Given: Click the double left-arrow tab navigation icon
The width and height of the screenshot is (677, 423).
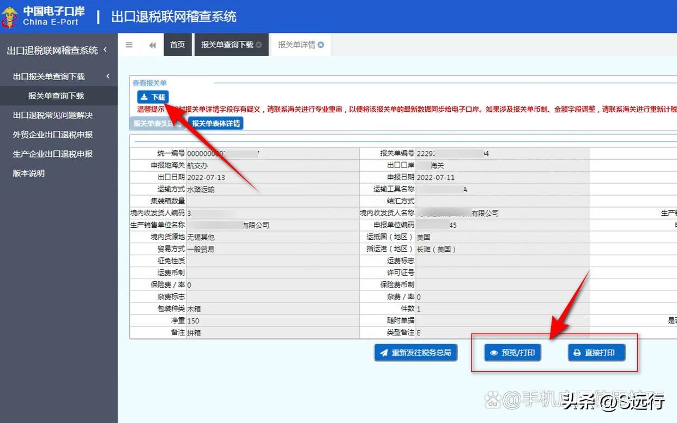Looking at the screenshot, I should coord(153,45).
